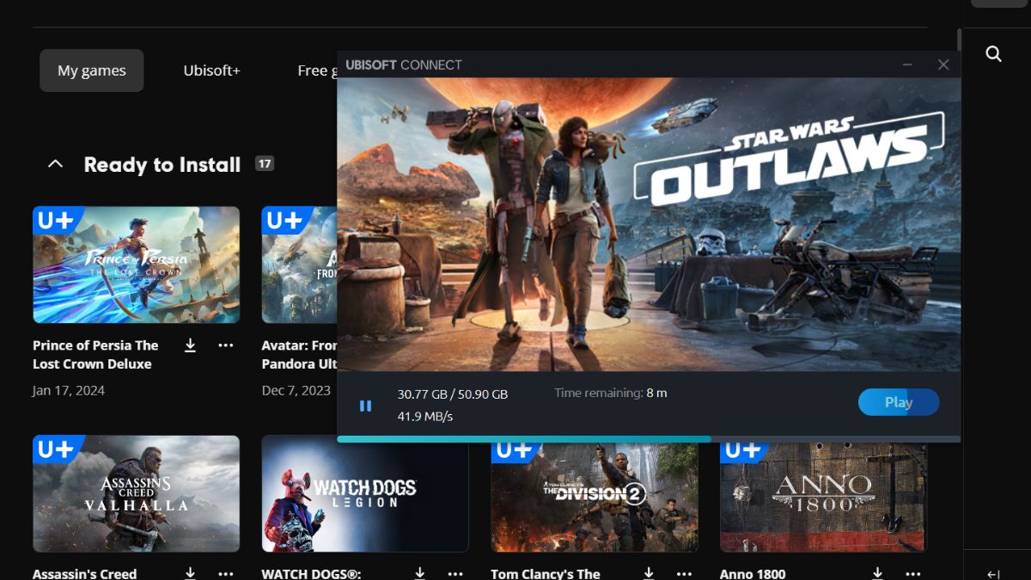
Task: Open more options for Prince of Persia
Action: [x=226, y=345]
